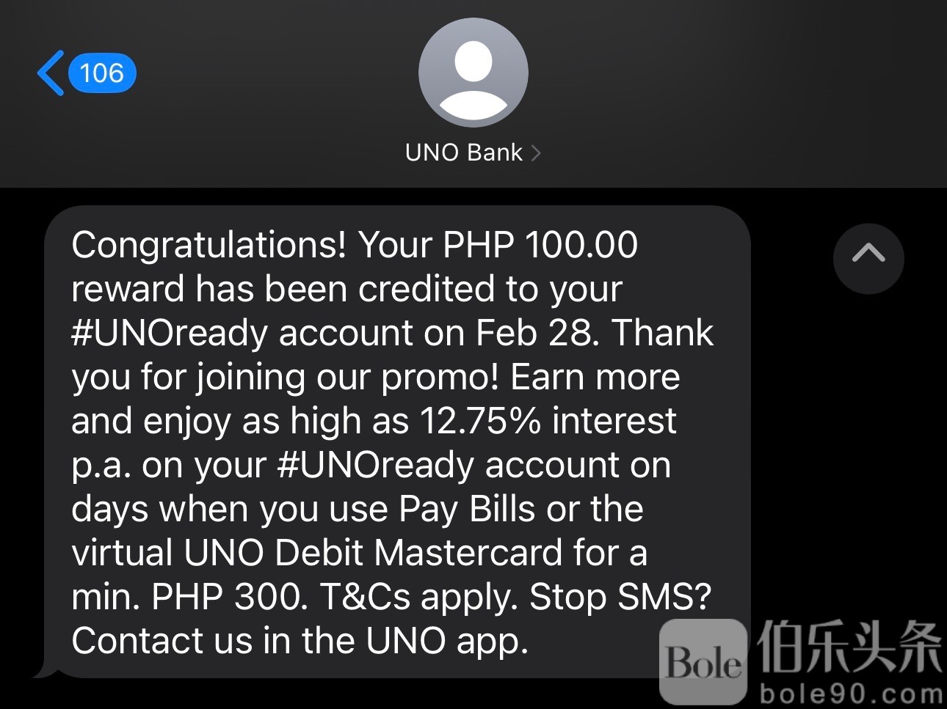Viewport: 947px width, 709px height.
Task: Tap the word Congratulations! in the message
Action: click(x=208, y=246)
